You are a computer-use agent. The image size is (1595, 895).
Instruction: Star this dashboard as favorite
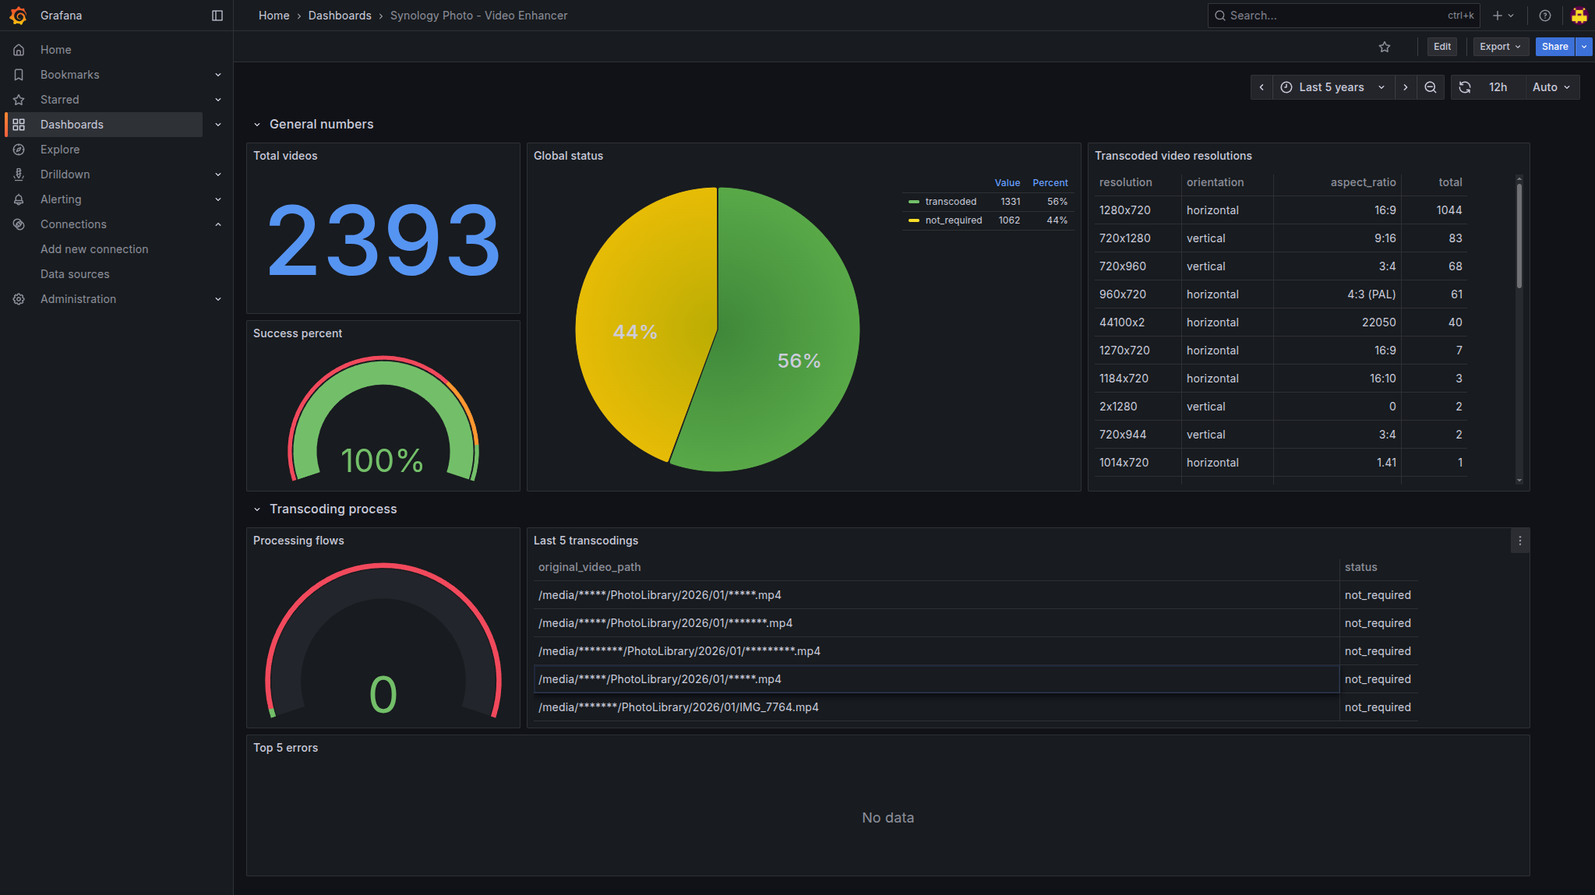1385,47
